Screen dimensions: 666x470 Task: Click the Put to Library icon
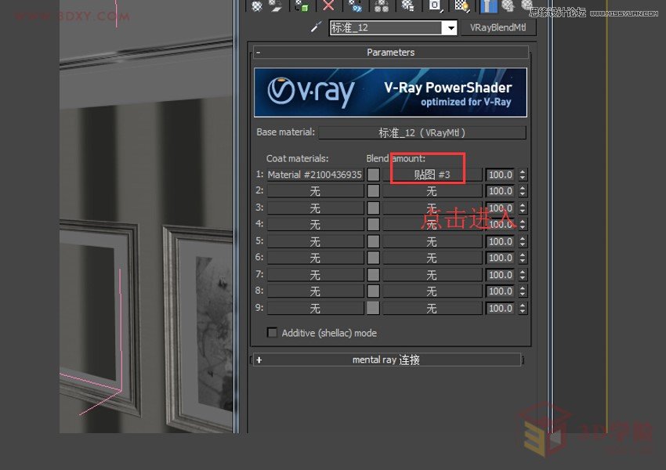point(407,6)
